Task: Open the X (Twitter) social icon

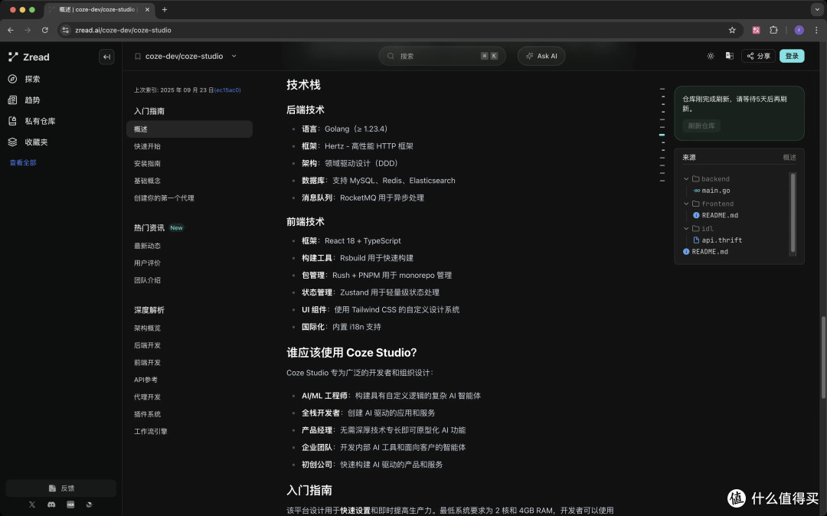Action: (x=32, y=505)
